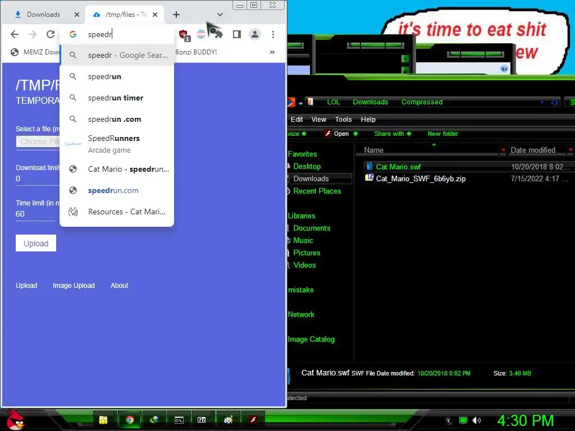The image size is (575, 431).
Task: Click the uBlock Origin extension icon
Action: 184,35
